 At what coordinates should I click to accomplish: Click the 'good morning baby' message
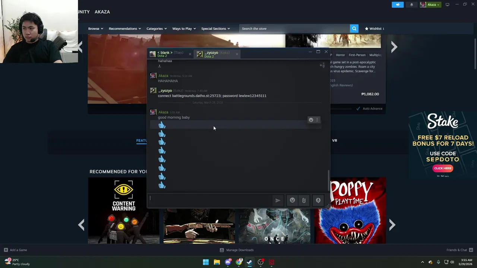point(174,117)
